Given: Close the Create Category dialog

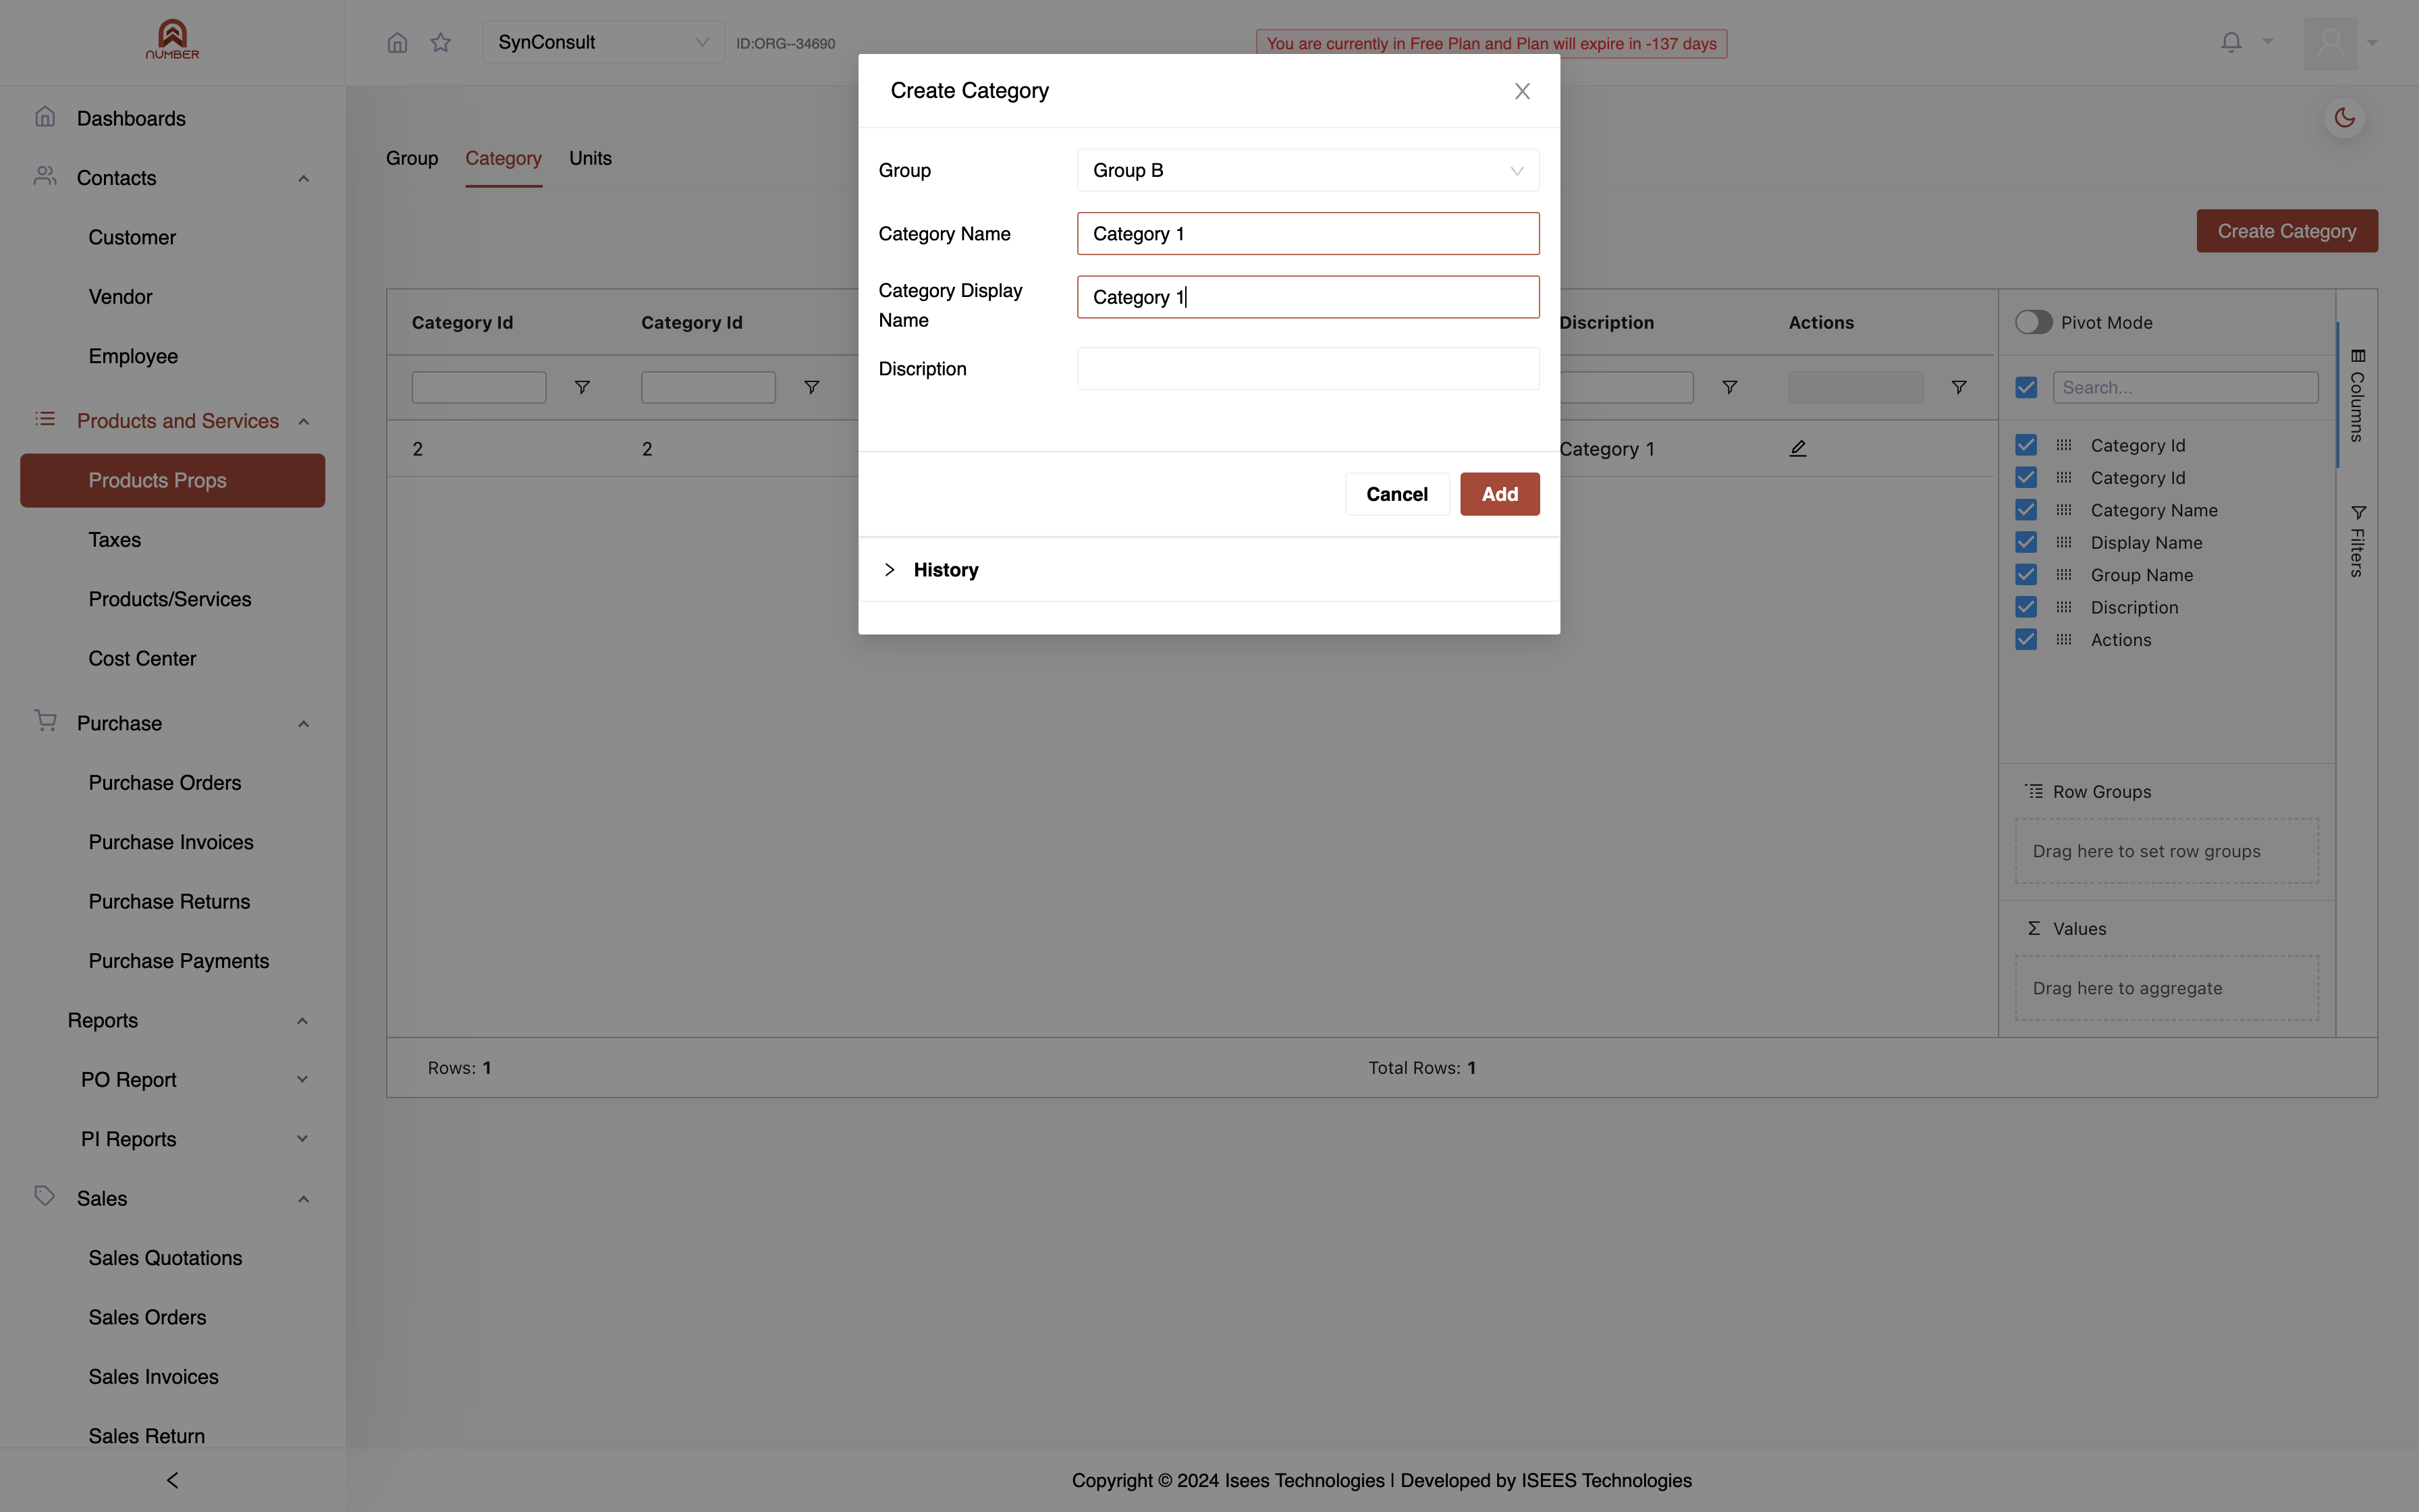Looking at the screenshot, I should click(1523, 91).
